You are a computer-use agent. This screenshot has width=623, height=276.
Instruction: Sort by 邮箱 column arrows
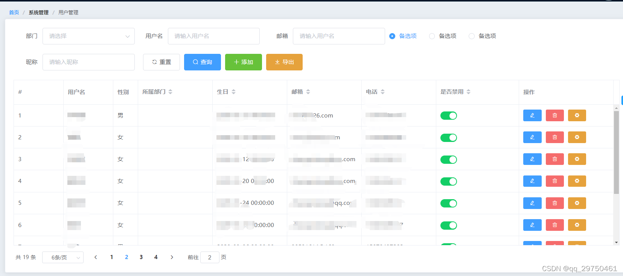(x=308, y=92)
